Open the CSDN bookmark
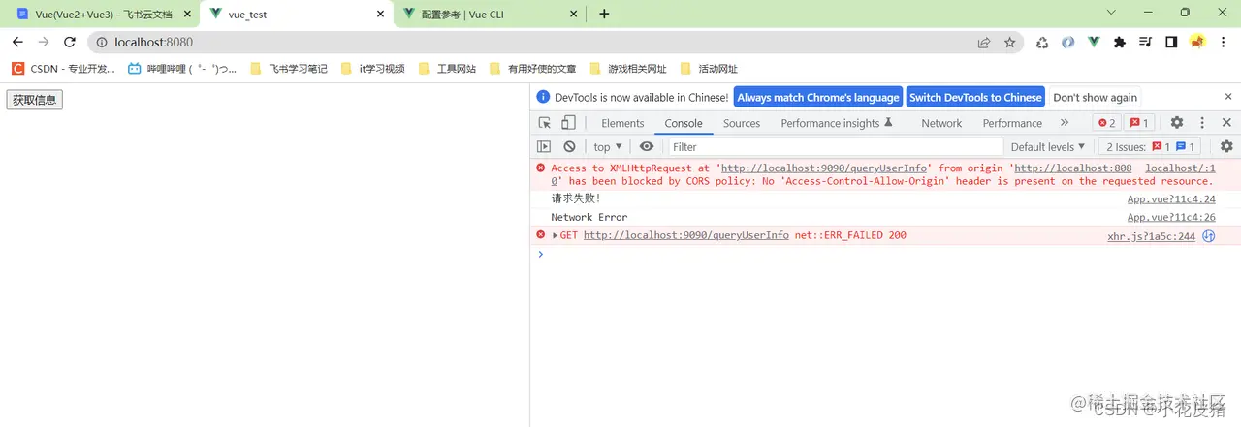This screenshot has width=1241, height=427. pyautogui.click(x=63, y=69)
